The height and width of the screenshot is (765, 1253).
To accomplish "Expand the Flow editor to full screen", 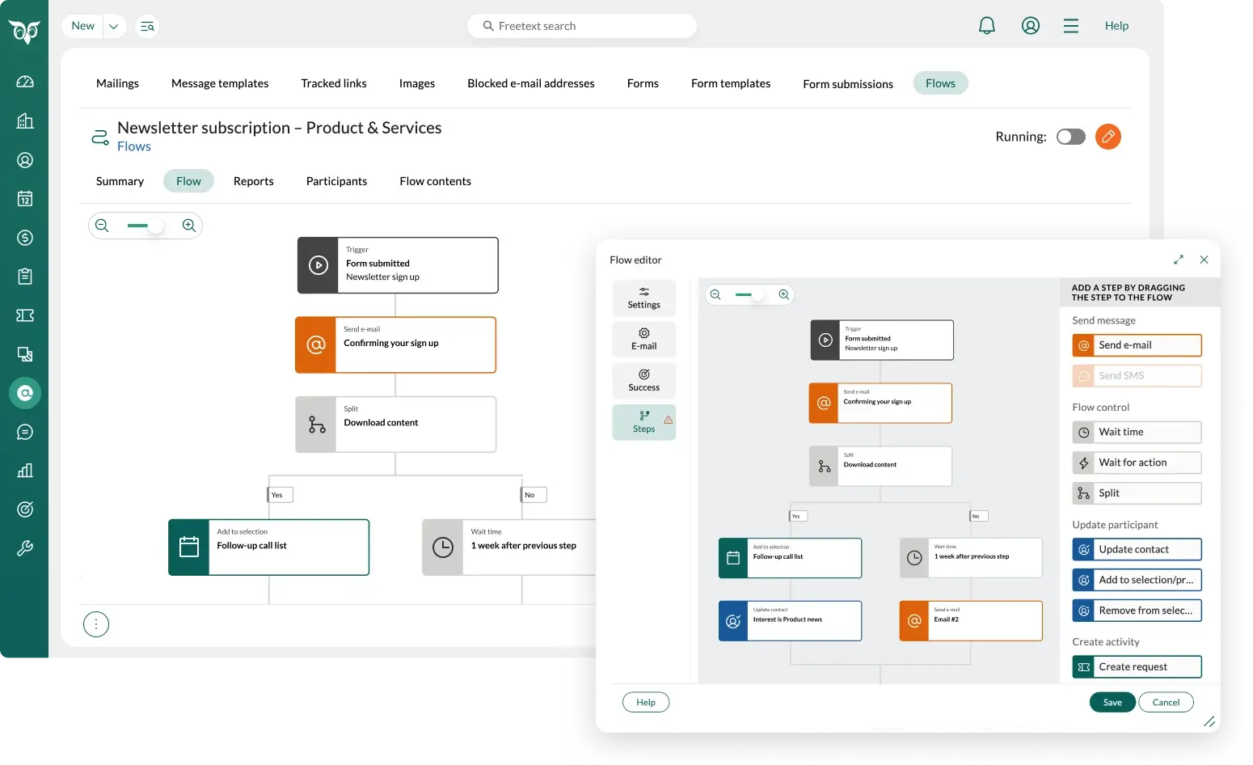I will pos(1178,260).
